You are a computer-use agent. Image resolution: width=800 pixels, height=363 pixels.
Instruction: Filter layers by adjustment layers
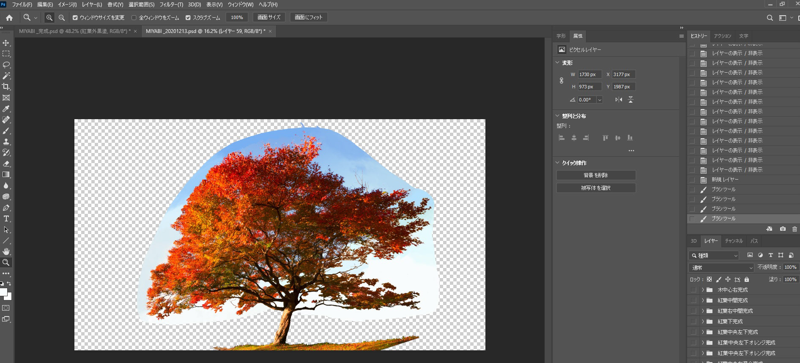click(760, 255)
